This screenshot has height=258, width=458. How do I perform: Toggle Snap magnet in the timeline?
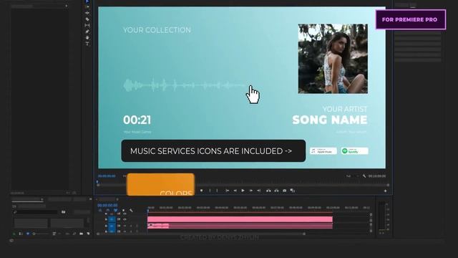click(108, 210)
